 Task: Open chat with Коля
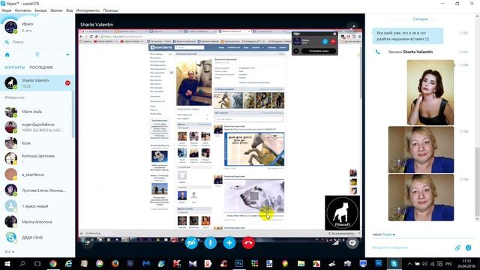pyautogui.click(x=37, y=143)
